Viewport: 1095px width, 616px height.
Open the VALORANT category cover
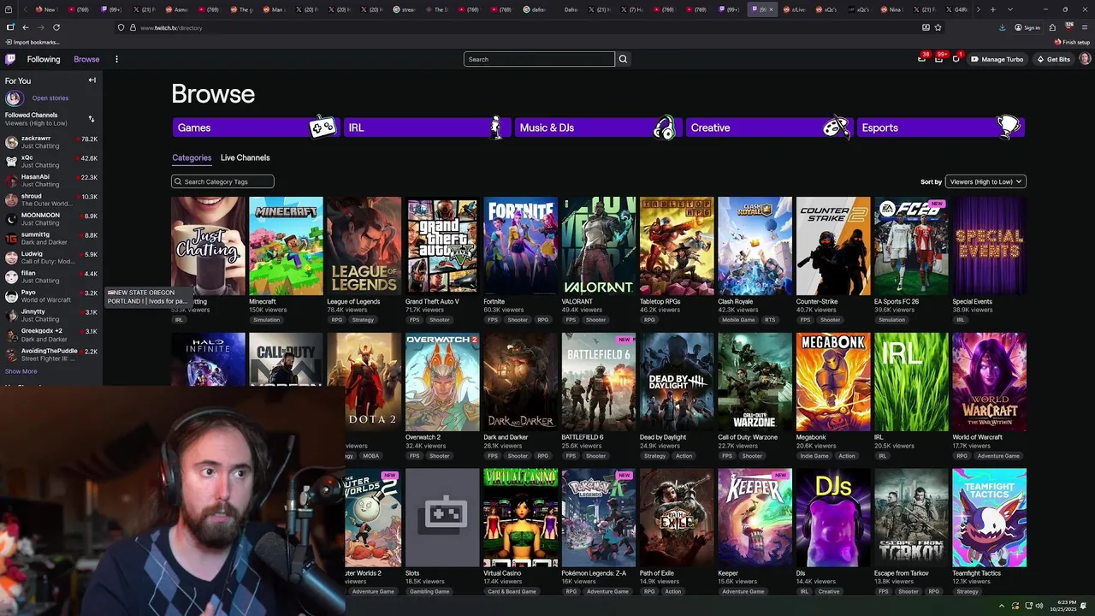click(x=599, y=246)
